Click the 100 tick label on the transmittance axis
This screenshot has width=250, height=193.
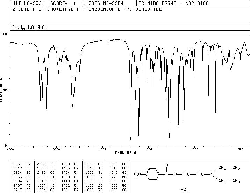click(x=4, y=34)
